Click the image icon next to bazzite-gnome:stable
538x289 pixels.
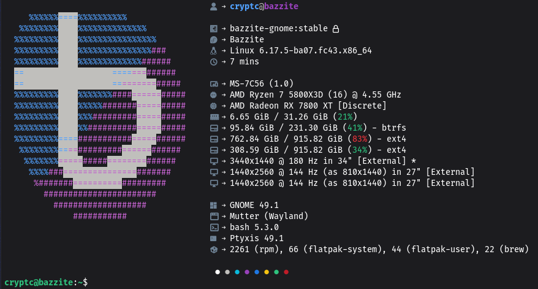pos(213,28)
